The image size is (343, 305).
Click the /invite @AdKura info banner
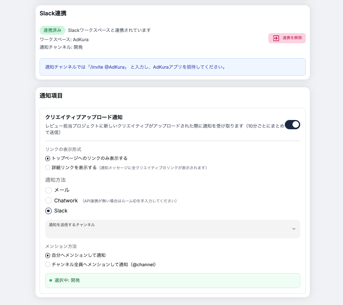click(173, 67)
